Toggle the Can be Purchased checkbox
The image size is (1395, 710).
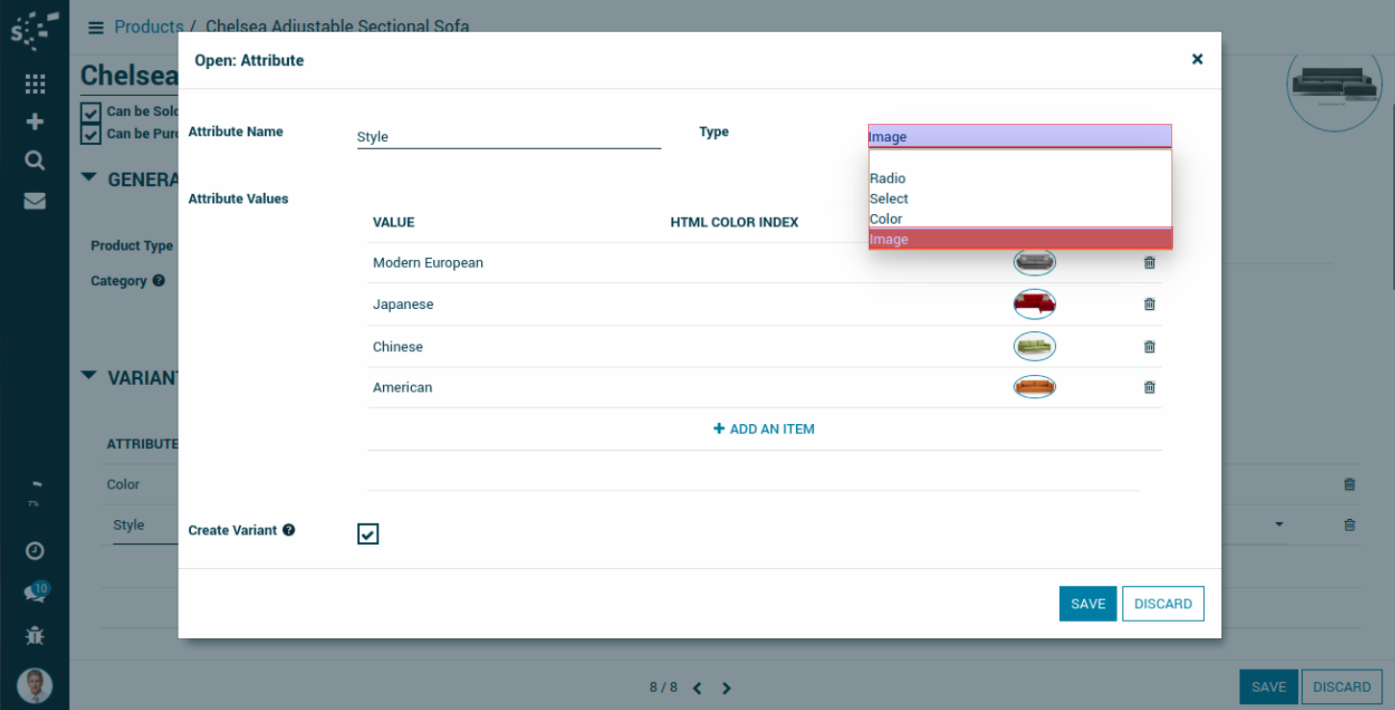(x=91, y=134)
